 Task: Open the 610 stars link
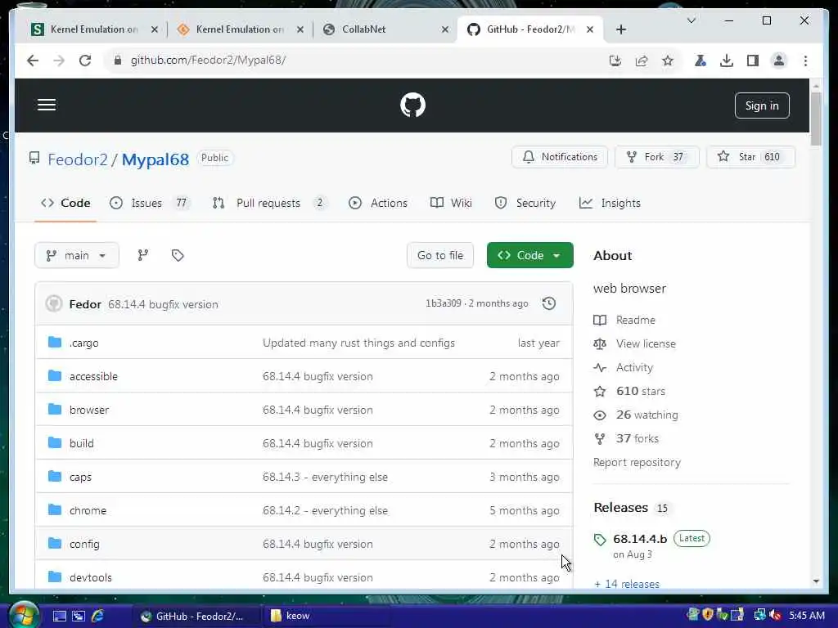click(x=640, y=392)
